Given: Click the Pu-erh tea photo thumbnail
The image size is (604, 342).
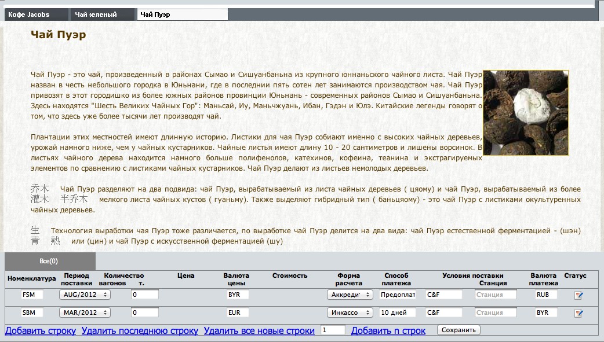Looking at the screenshot, I should coord(526,113).
